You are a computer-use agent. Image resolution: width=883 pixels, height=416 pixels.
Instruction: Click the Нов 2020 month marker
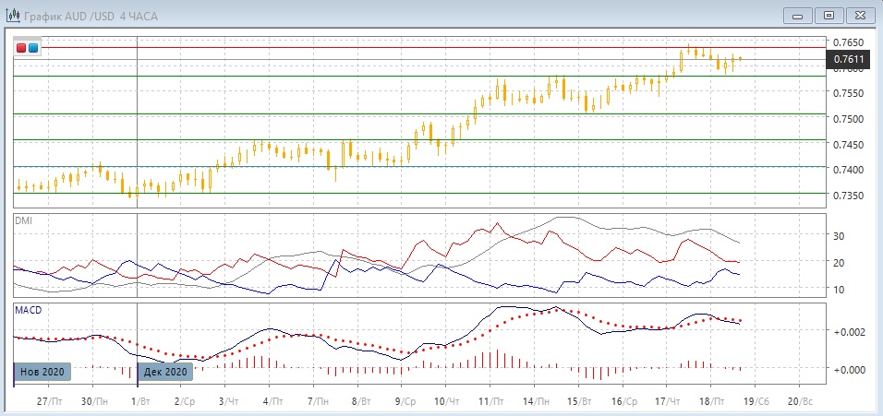click(40, 372)
